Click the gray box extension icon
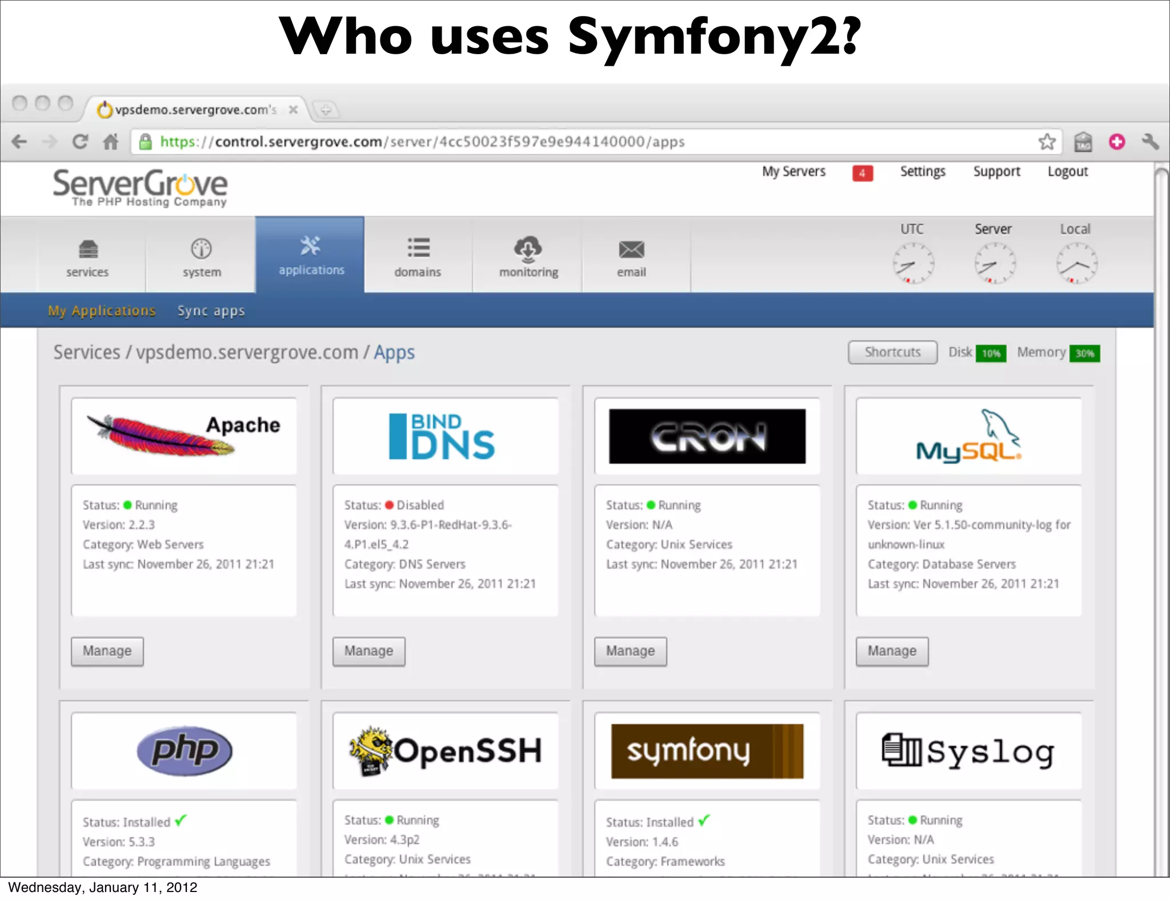 1083,142
